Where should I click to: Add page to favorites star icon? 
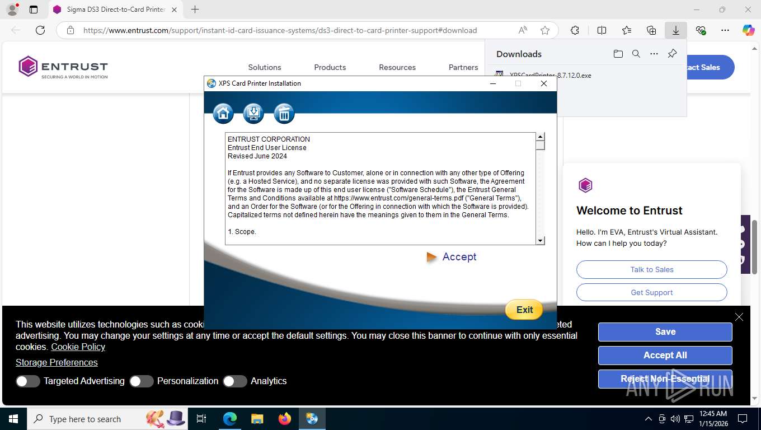545,30
